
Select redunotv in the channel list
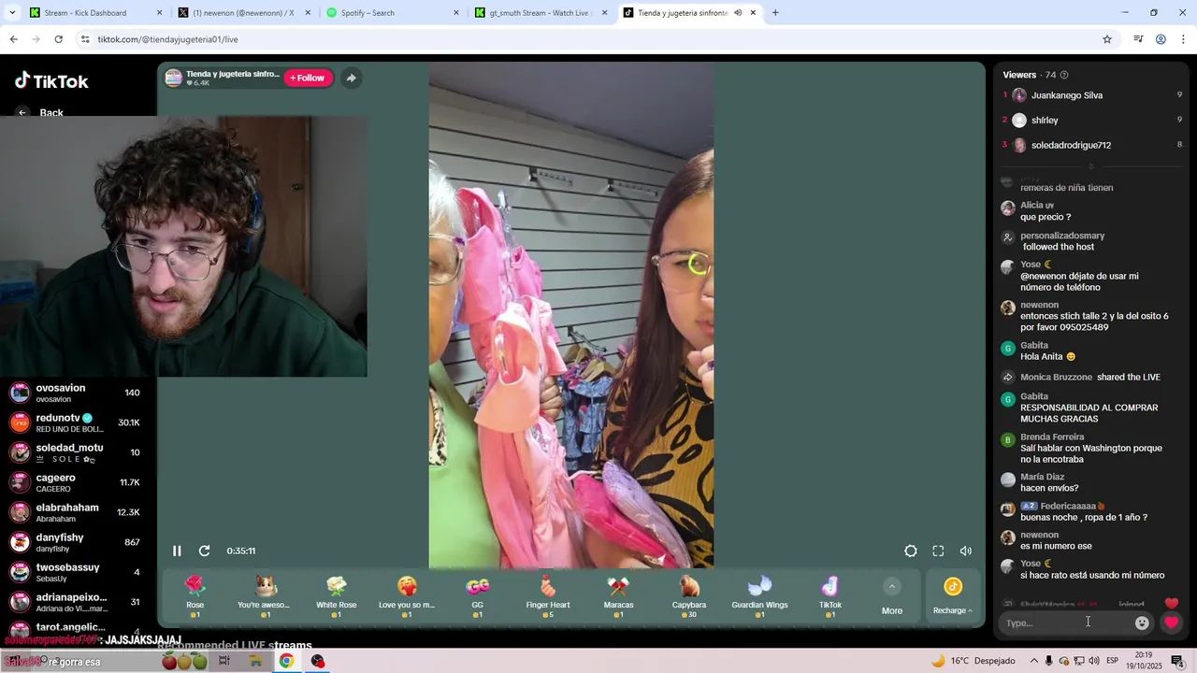[x=75, y=422]
